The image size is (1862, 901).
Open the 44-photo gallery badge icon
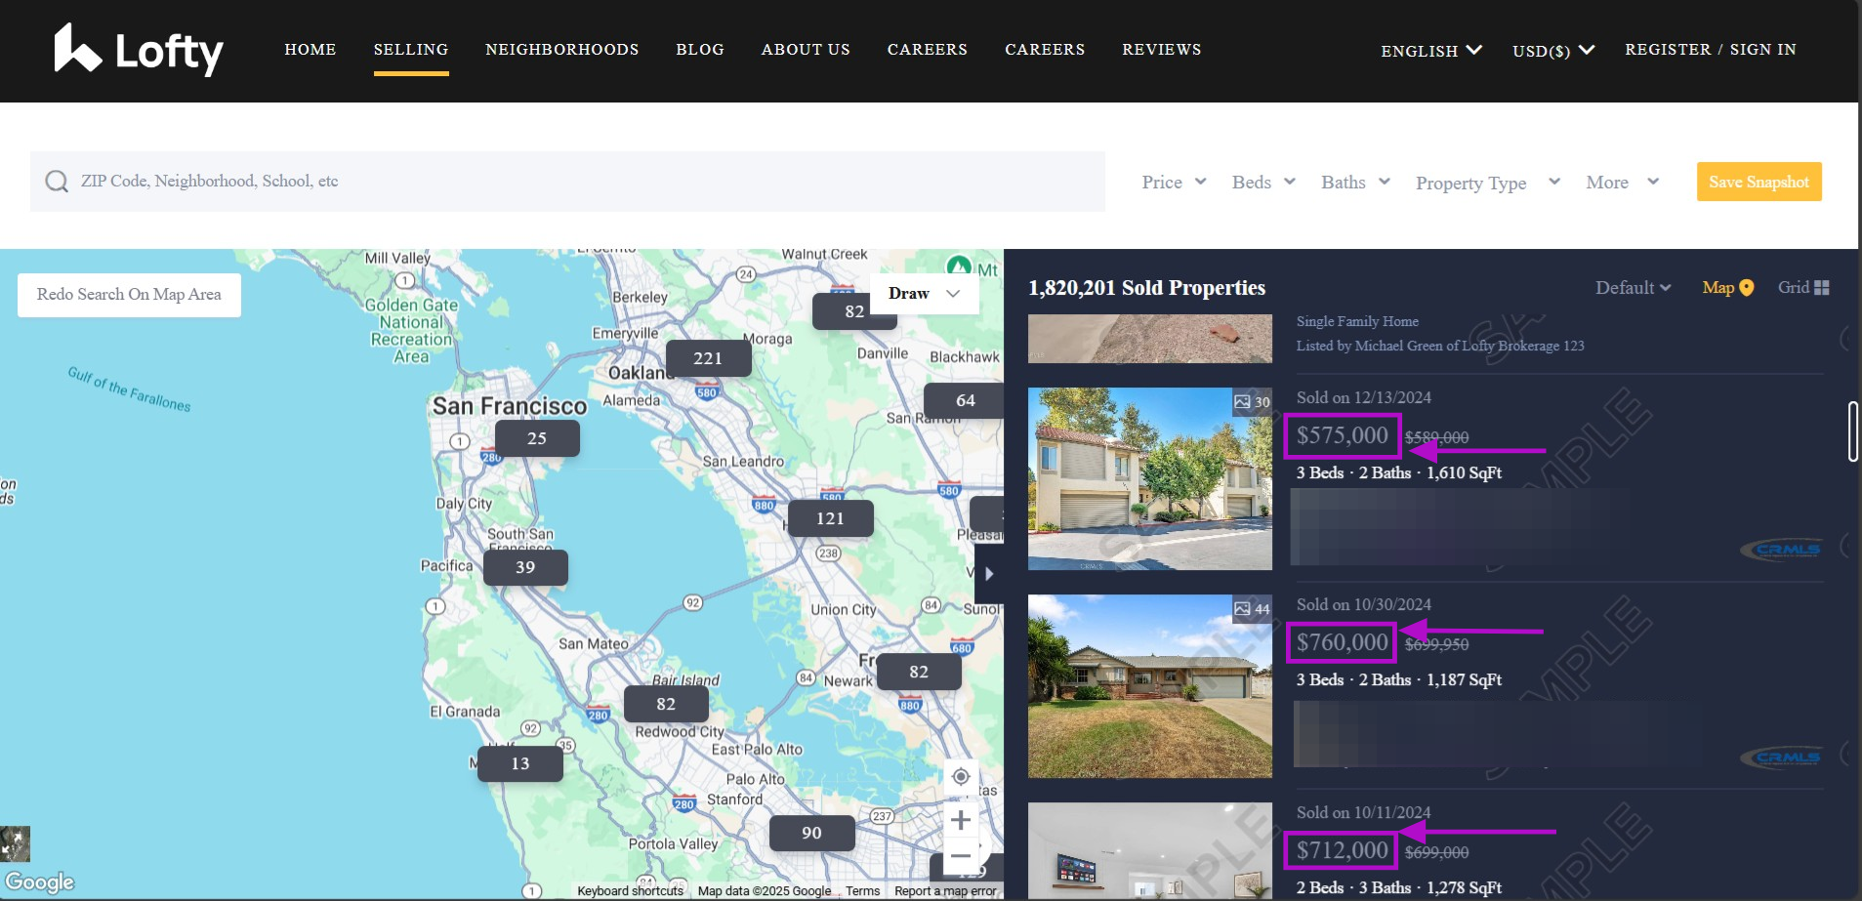[x=1242, y=609]
